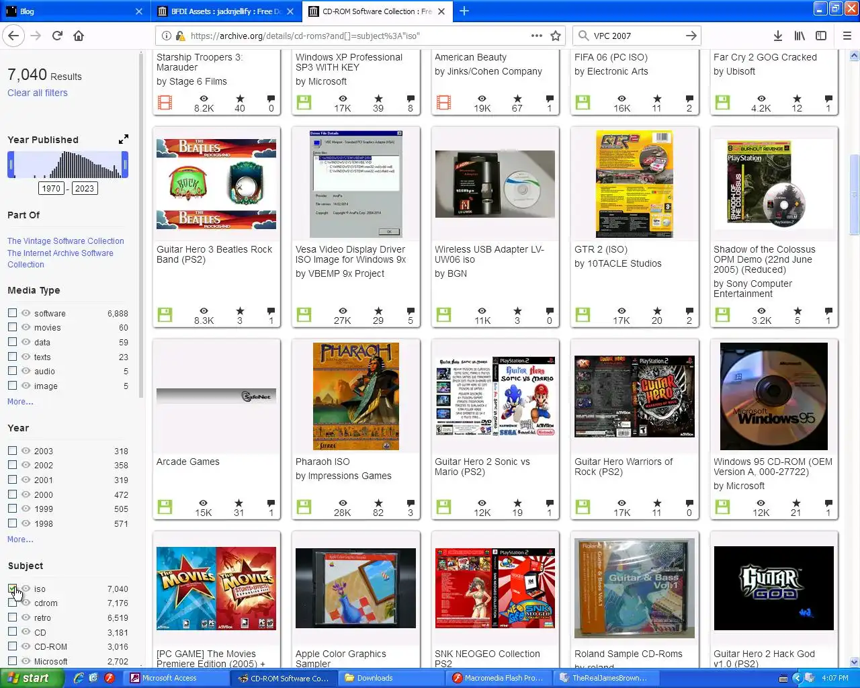860x688 pixels.
Task: Click the page scrollbar down arrow
Action: tap(855, 662)
